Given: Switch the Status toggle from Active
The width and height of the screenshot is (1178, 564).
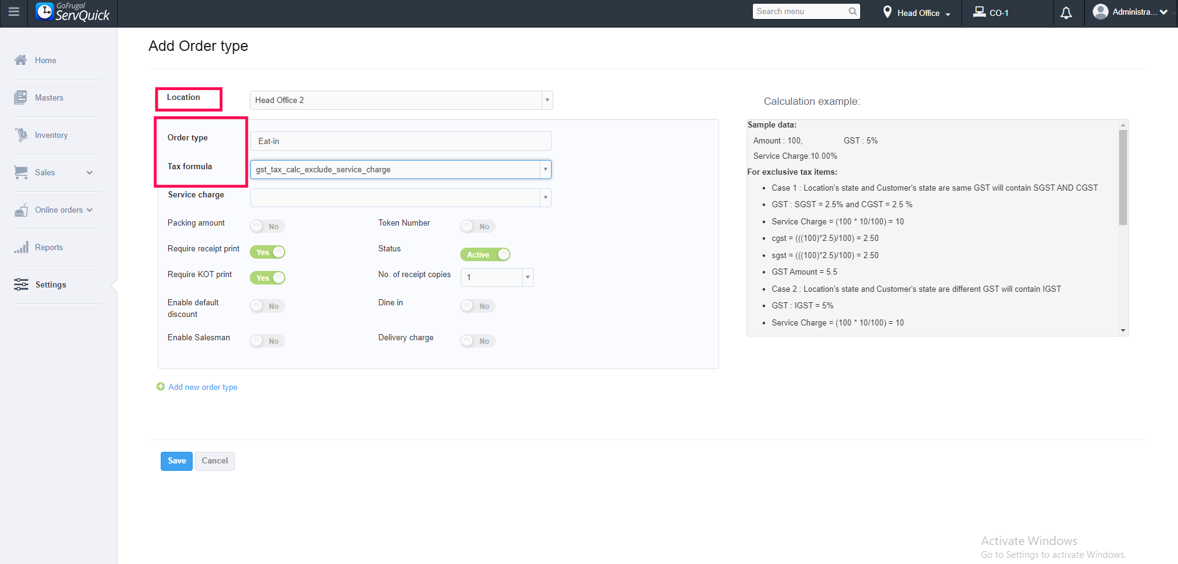Looking at the screenshot, I should tap(485, 254).
